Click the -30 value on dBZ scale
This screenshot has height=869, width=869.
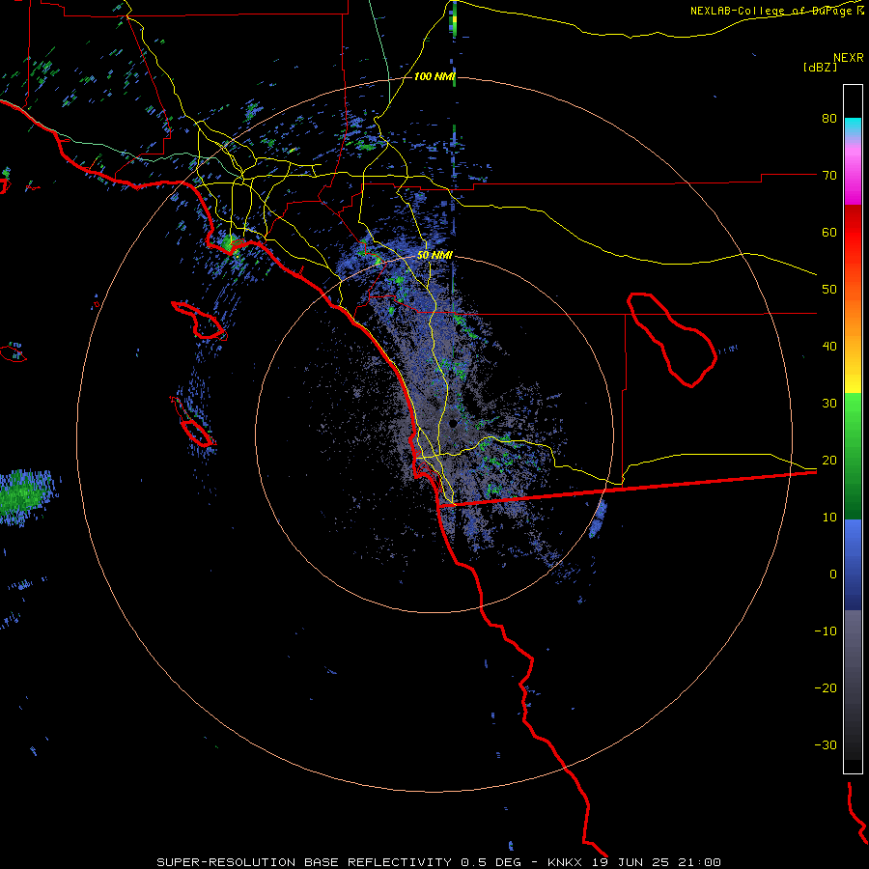click(x=826, y=744)
